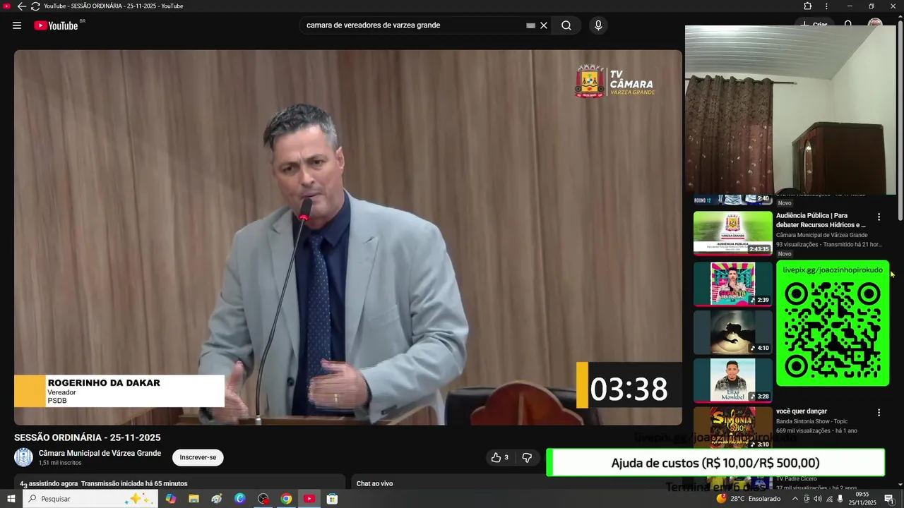Click the Windows Pesquisar search box

(x=89, y=499)
